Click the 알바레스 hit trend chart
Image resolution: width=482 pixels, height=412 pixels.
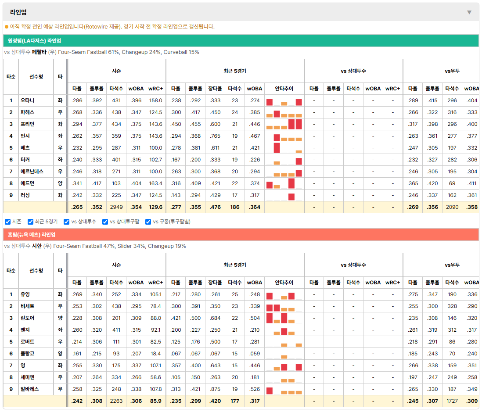[284, 389]
